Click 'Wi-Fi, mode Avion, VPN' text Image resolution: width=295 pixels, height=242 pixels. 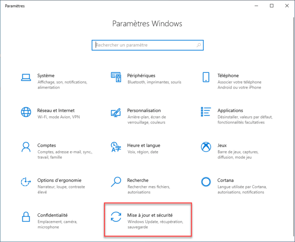coord(59,117)
